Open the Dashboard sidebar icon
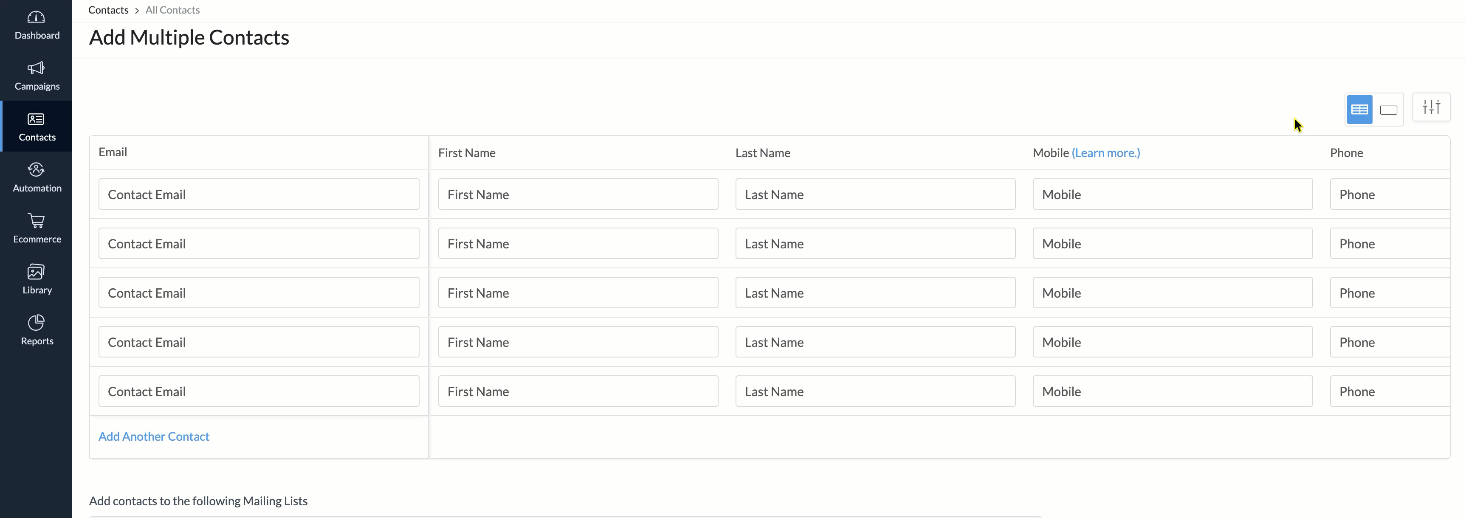1466x518 pixels. click(x=36, y=18)
